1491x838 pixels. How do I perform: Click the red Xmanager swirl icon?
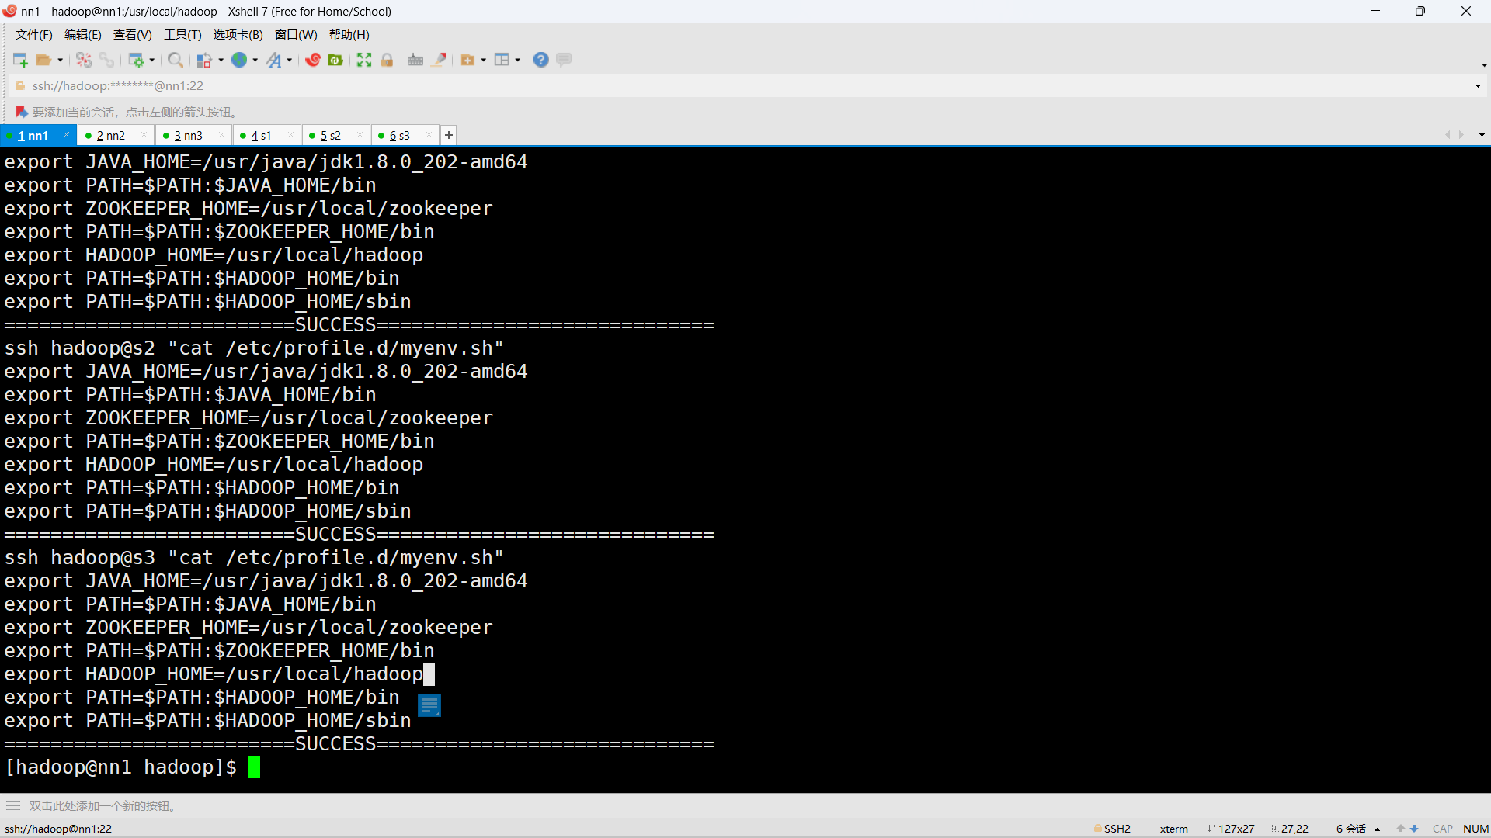(313, 60)
